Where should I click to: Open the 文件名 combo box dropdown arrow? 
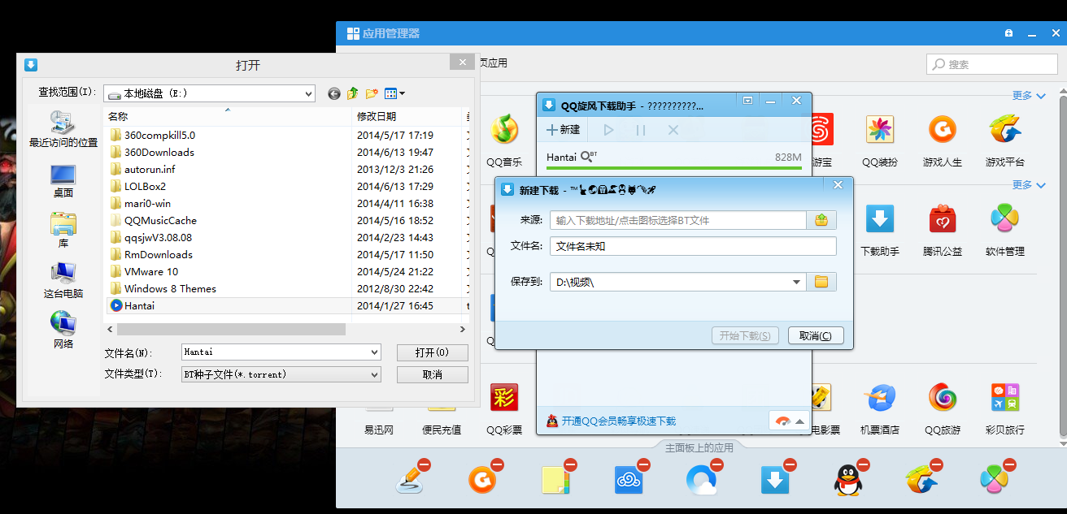pyautogui.click(x=374, y=352)
